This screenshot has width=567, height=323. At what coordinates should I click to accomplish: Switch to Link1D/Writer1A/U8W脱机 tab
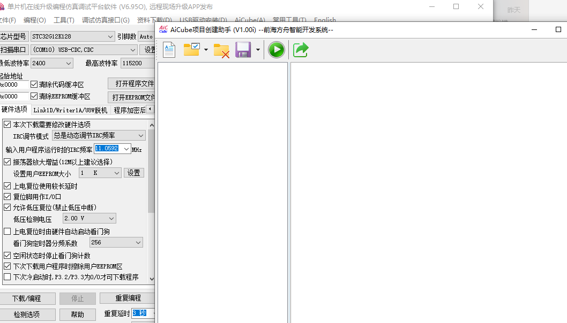point(70,110)
